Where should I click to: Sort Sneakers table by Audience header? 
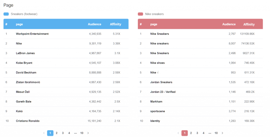(95, 24)
